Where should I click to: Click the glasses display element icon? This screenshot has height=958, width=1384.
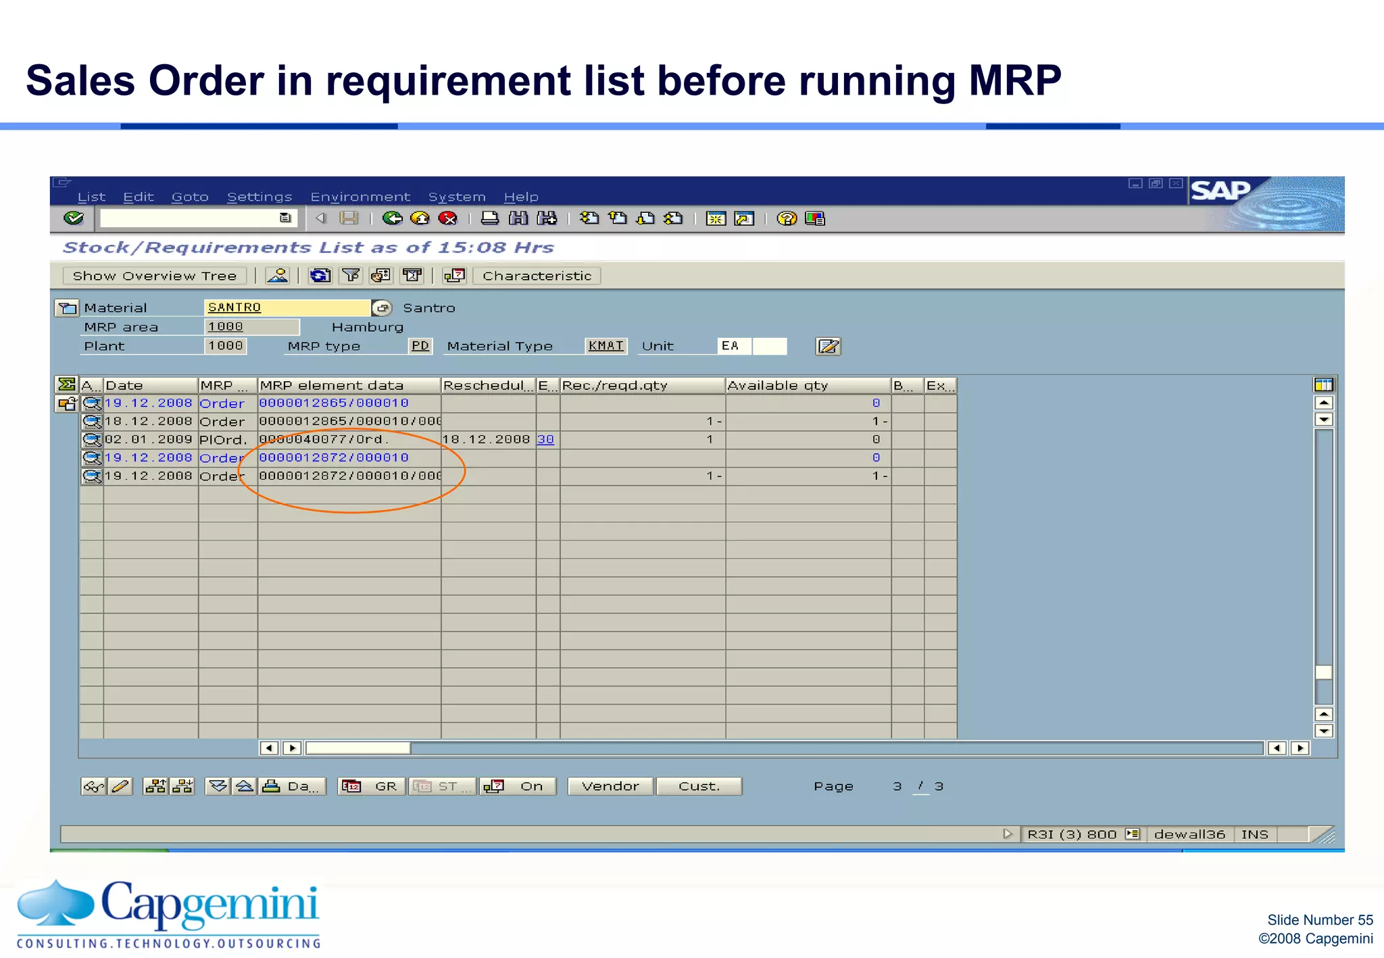[x=93, y=786]
